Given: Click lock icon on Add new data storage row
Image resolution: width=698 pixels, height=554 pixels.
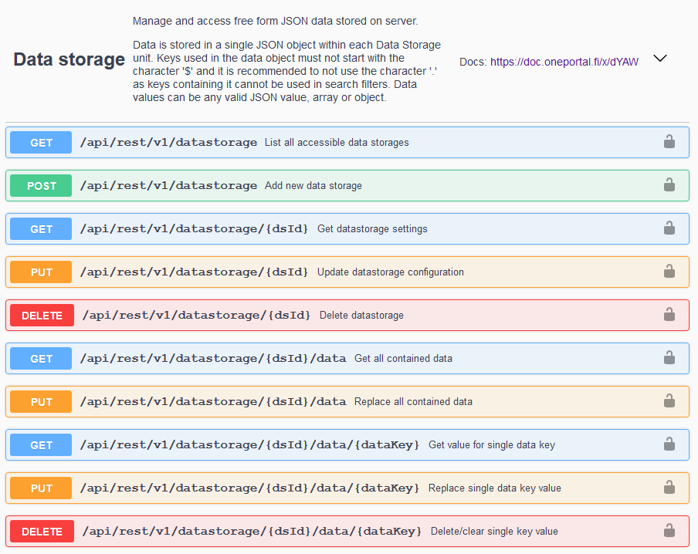Looking at the screenshot, I should tap(669, 185).
